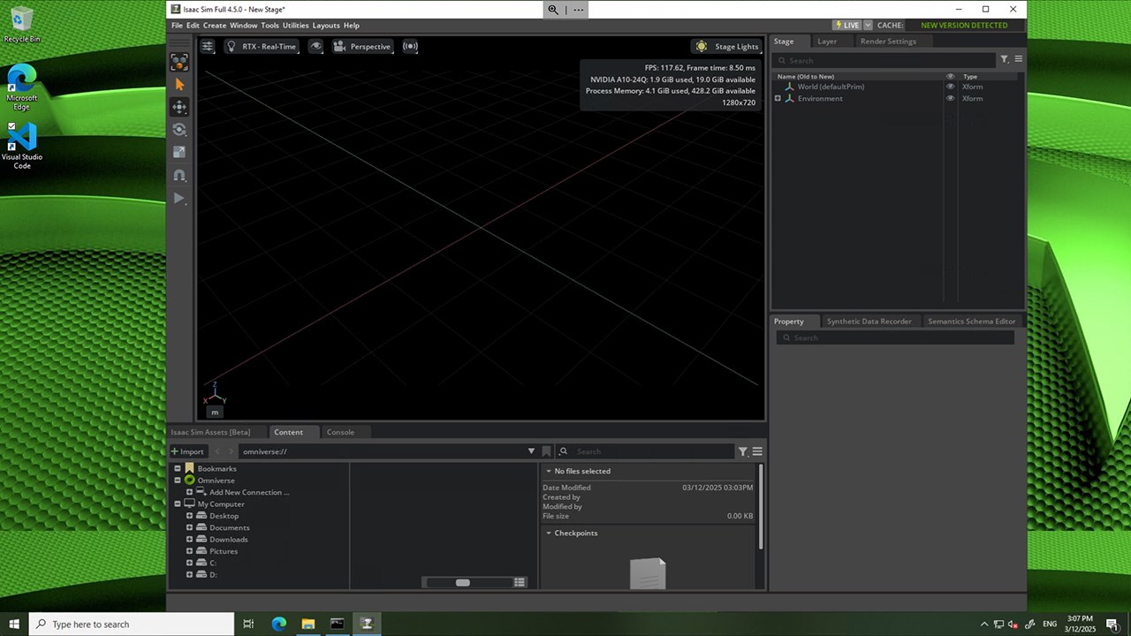Open the Create menu
The width and height of the screenshot is (1131, 636).
215,26
